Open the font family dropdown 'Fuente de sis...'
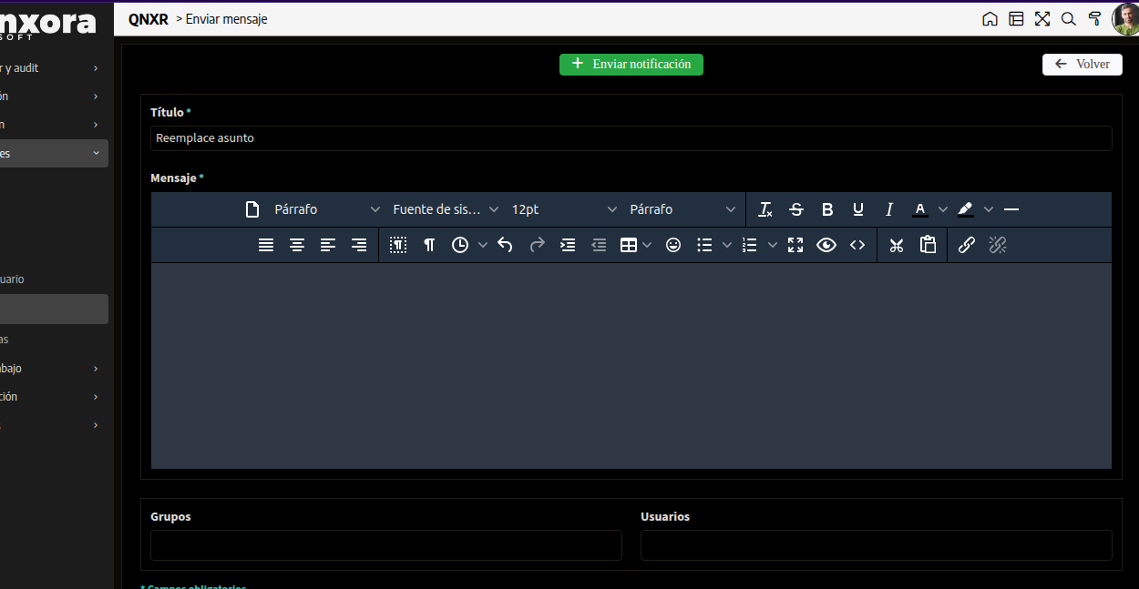The image size is (1139, 589). click(x=446, y=209)
